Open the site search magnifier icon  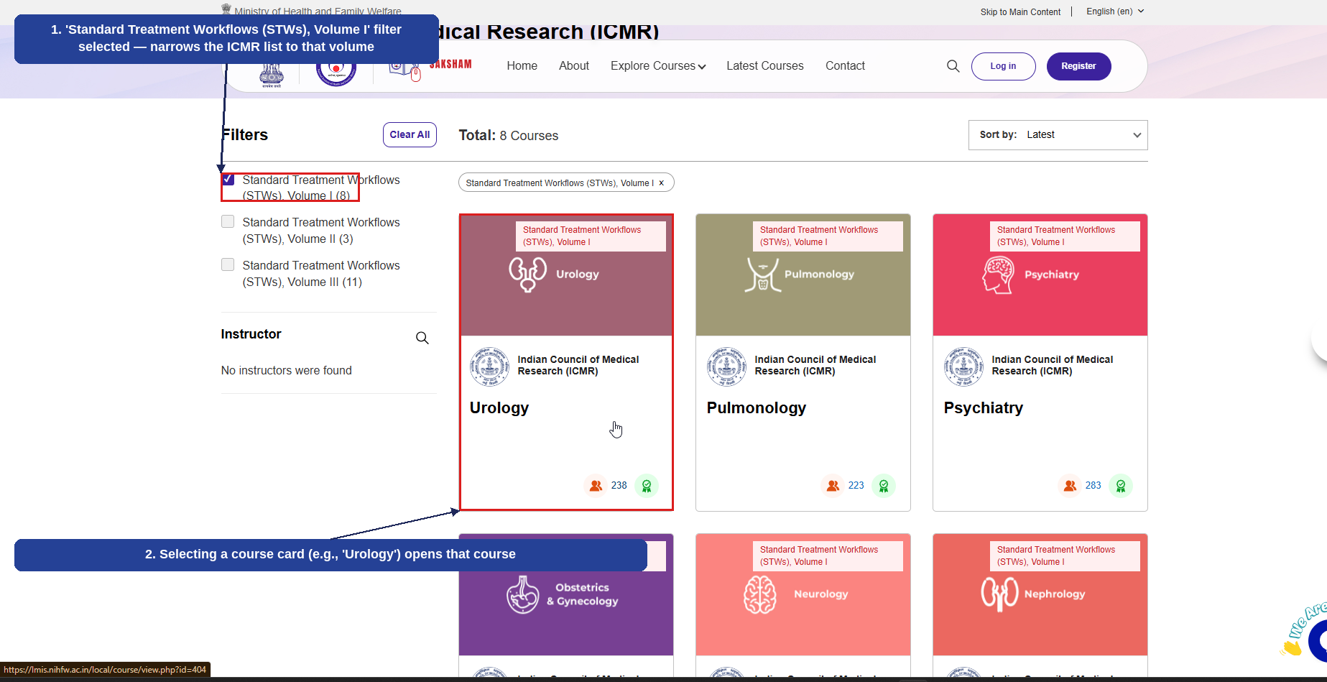tap(953, 66)
